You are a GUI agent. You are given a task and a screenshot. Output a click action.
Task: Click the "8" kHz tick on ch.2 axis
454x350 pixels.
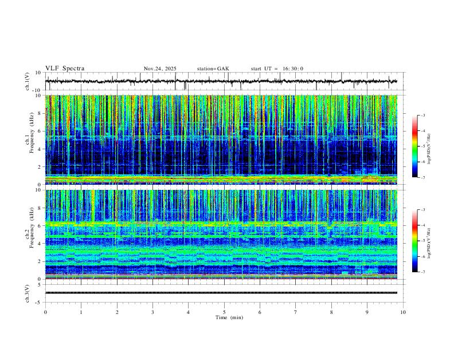pos(40,208)
